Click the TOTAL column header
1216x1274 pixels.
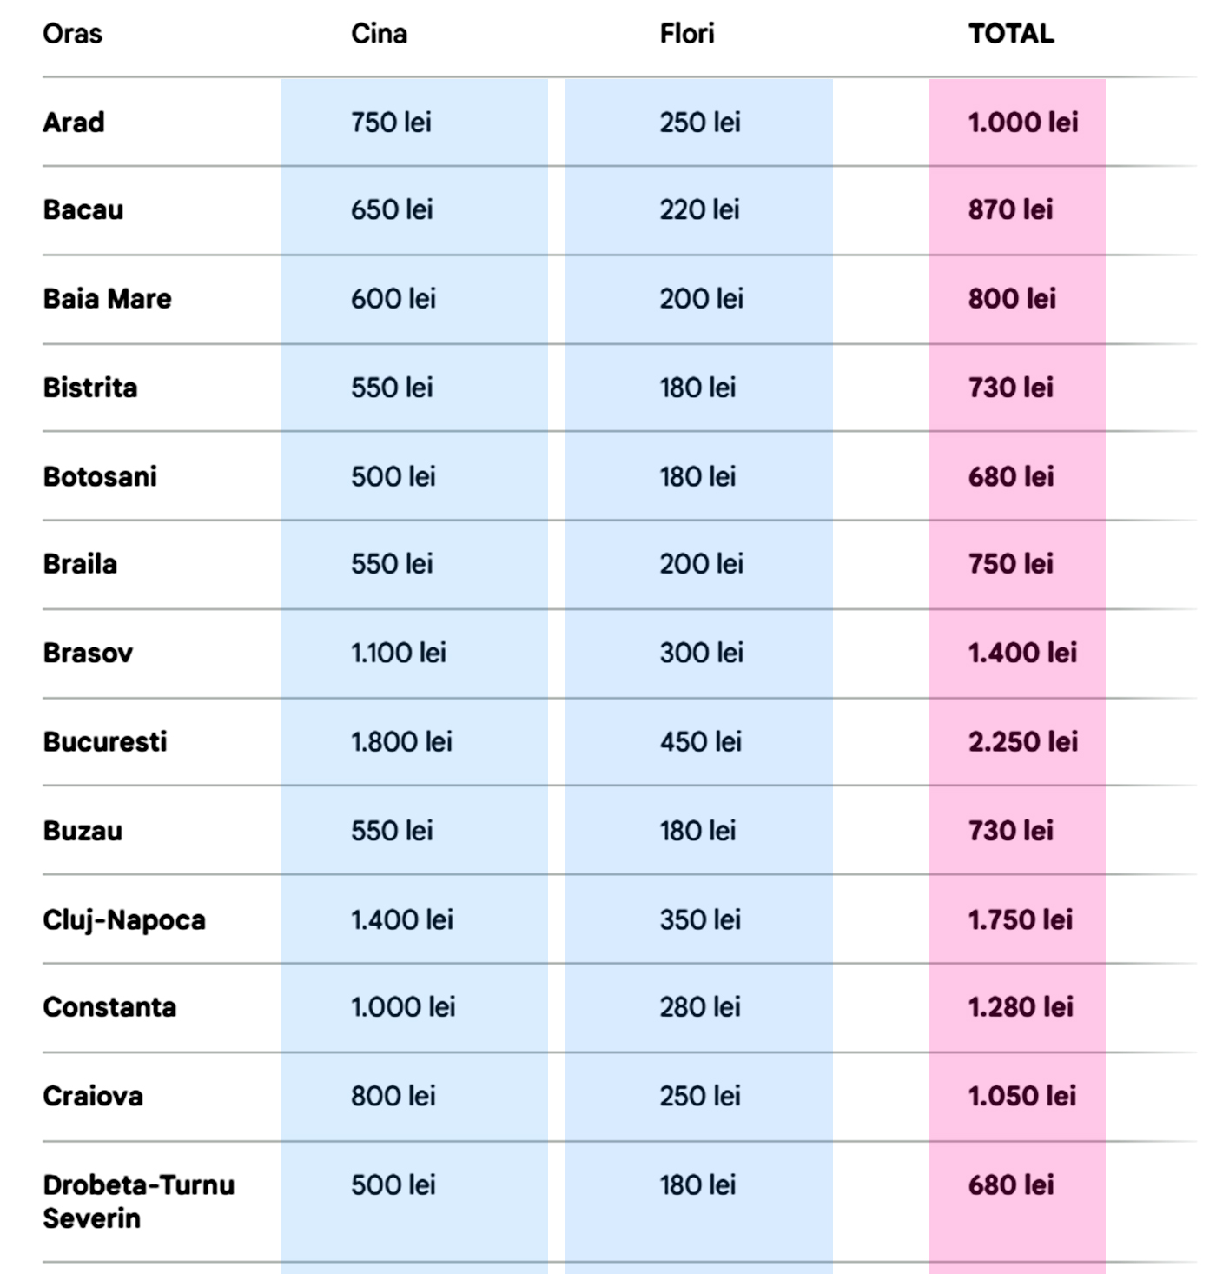(x=1011, y=34)
